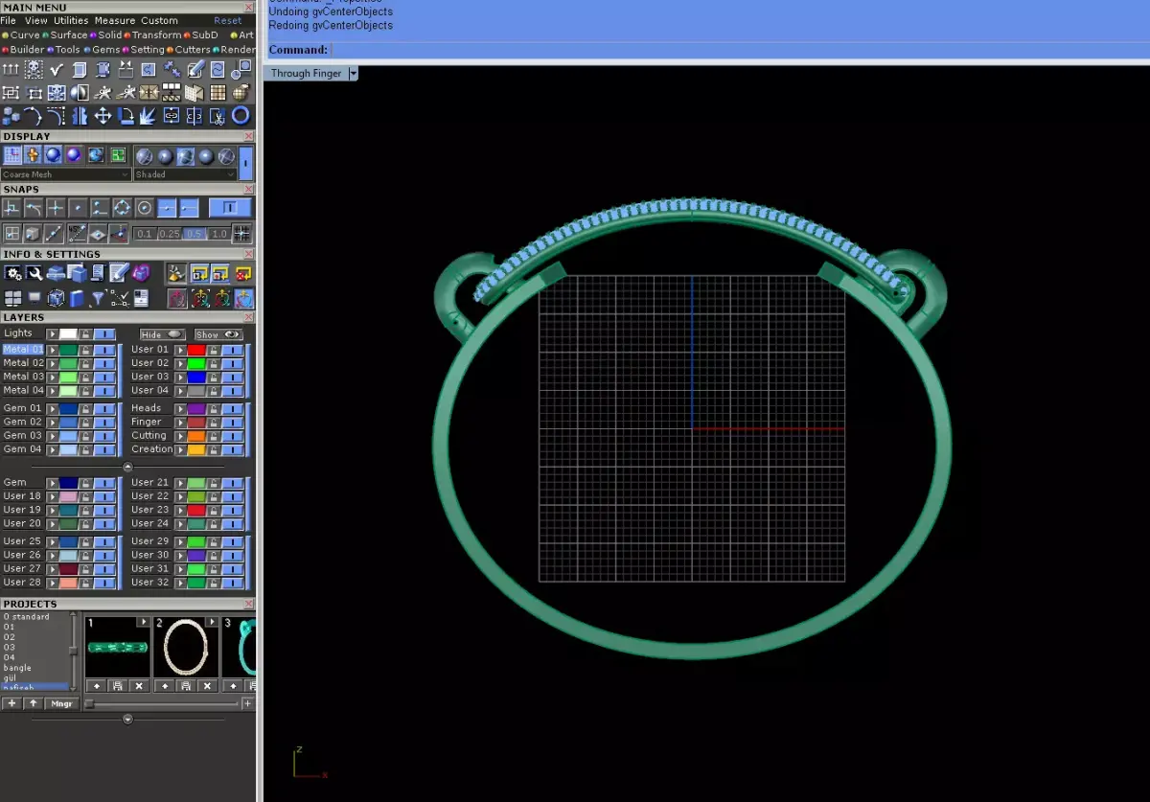Toggle the 45-degree angle snap

pos(78,233)
